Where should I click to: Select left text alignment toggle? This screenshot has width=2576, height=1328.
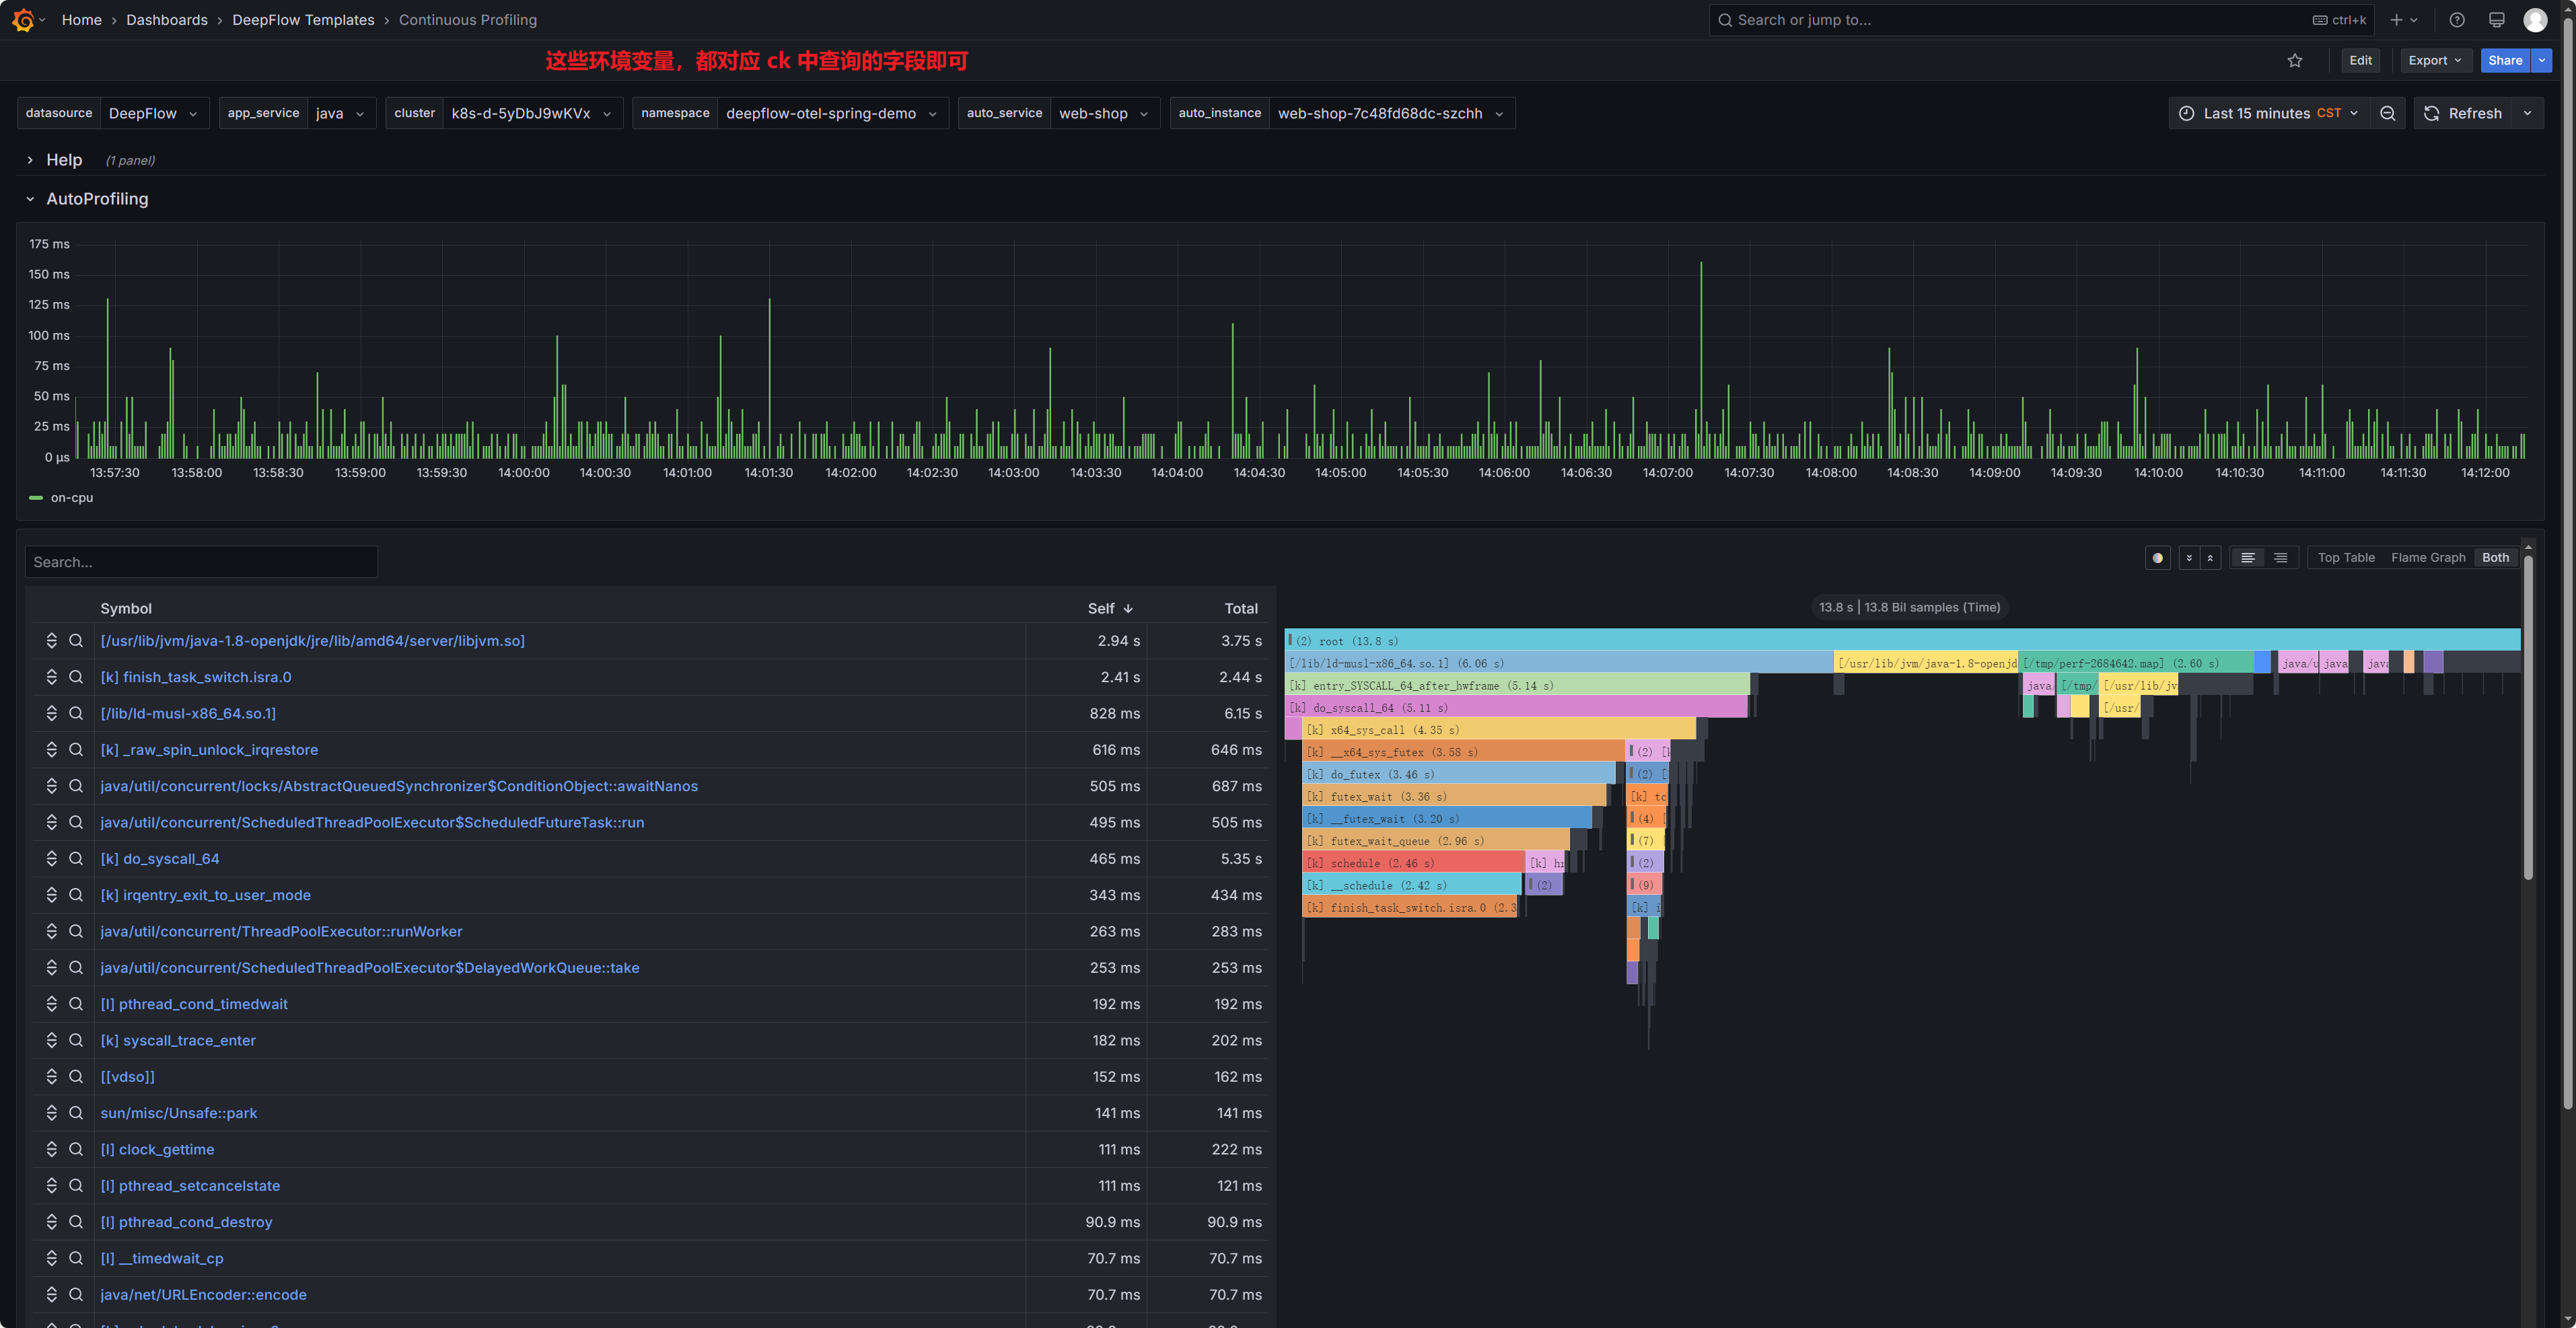coord(2247,558)
